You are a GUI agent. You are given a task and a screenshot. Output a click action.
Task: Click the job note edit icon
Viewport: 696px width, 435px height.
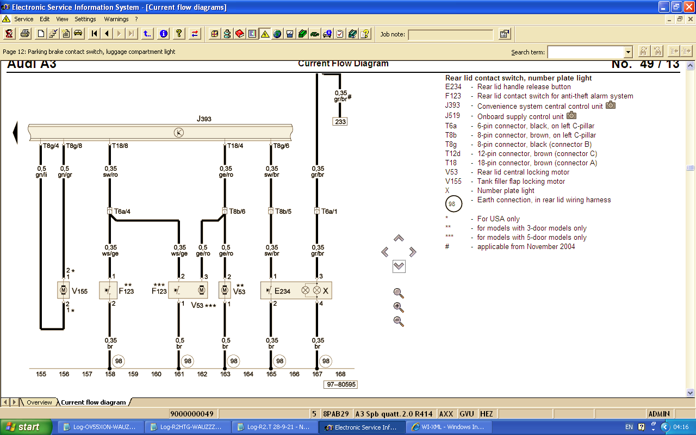tap(505, 34)
